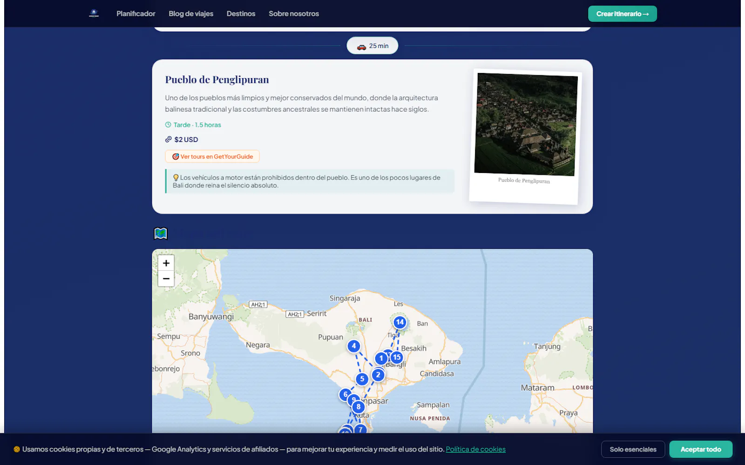Viewport: 745px width, 465px height.
Task: Click the site logo icon
Action: [94, 13]
